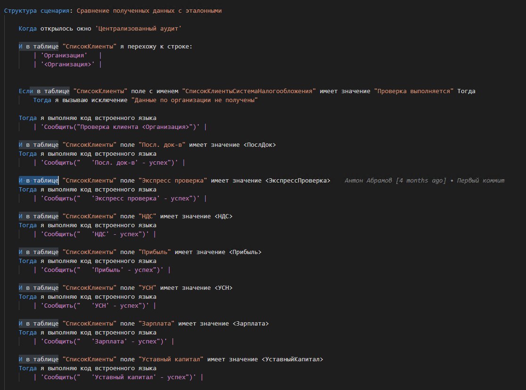526x390 pixels.
Task: Click the code line with 'НДС' - успех
Action: (95, 234)
